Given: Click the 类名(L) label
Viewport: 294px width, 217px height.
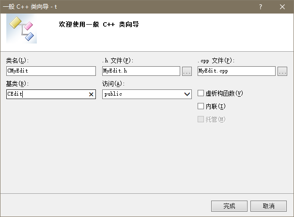Looking at the screenshot, I should tap(17, 60).
